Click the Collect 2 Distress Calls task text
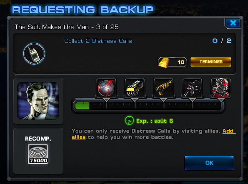Screen dimensions: 248x184 [98, 41]
